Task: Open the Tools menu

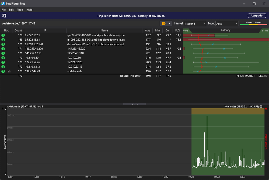Action: [20, 10]
